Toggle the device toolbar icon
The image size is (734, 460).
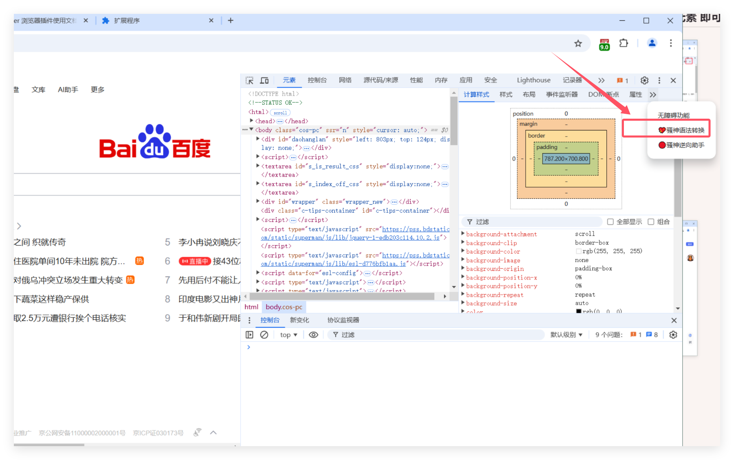[264, 80]
